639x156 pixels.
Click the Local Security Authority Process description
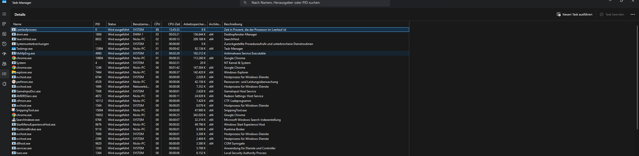click(x=245, y=153)
